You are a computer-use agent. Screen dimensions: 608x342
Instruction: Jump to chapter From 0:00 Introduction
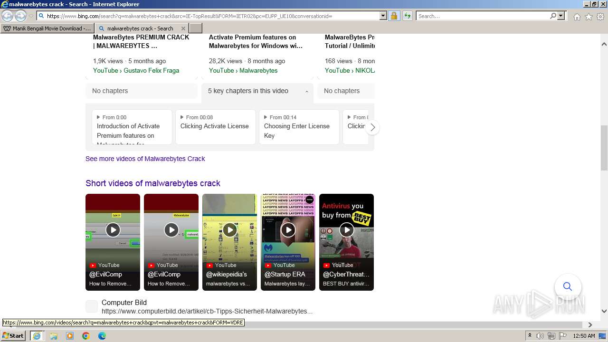132,127
